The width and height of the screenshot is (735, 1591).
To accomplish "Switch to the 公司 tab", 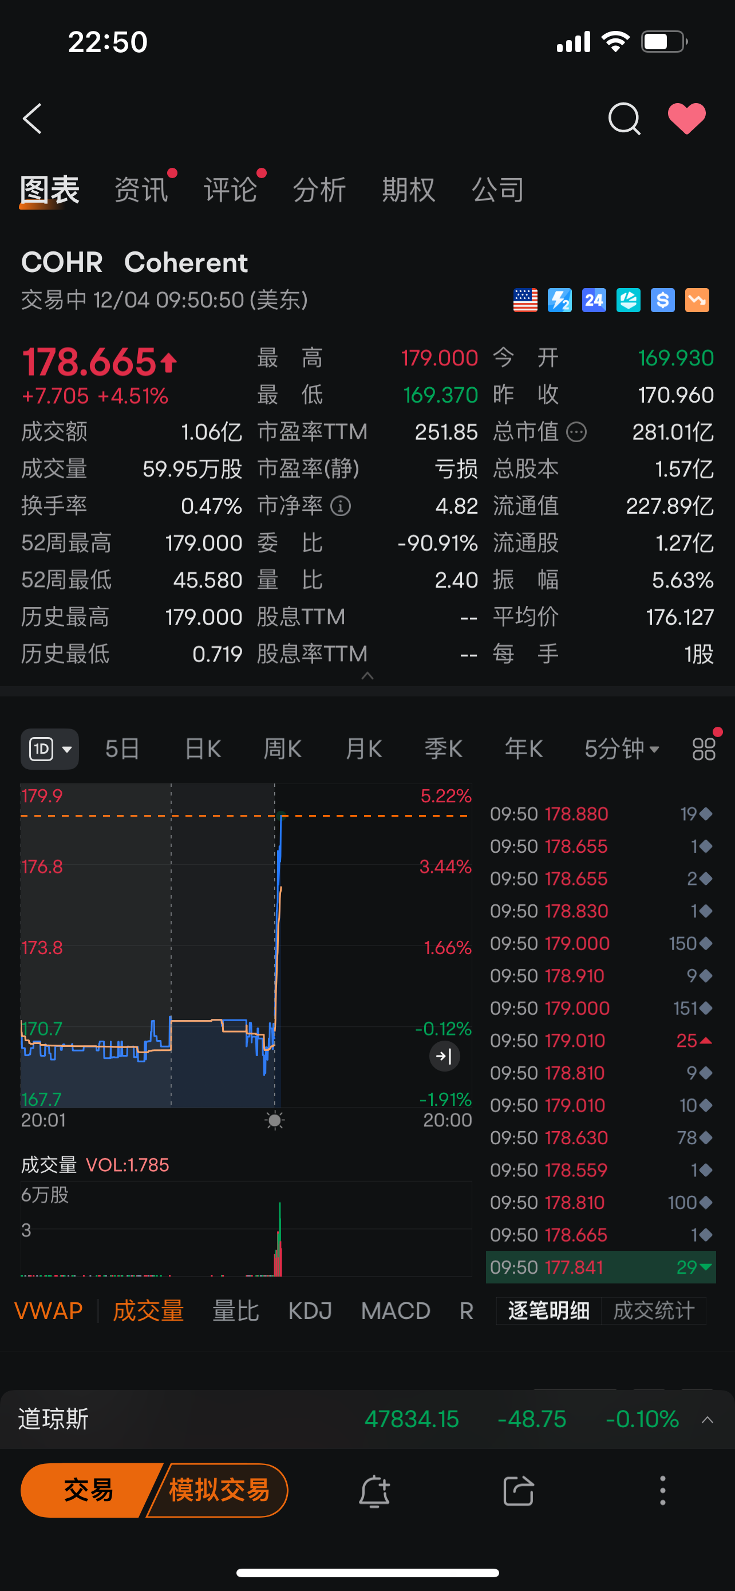I will [x=498, y=190].
